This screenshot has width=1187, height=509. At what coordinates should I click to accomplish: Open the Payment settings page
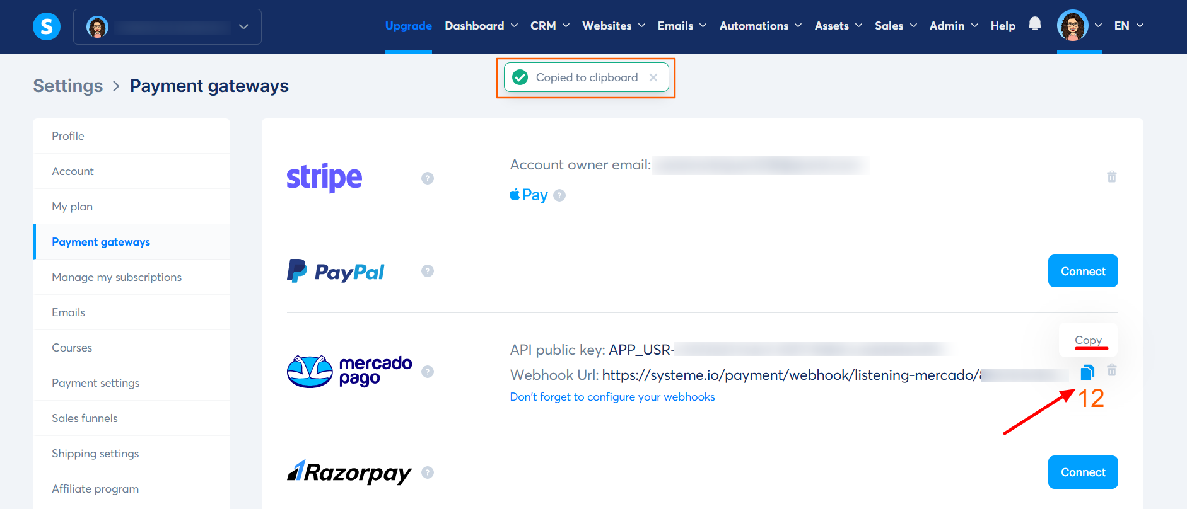tap(131, 383)
